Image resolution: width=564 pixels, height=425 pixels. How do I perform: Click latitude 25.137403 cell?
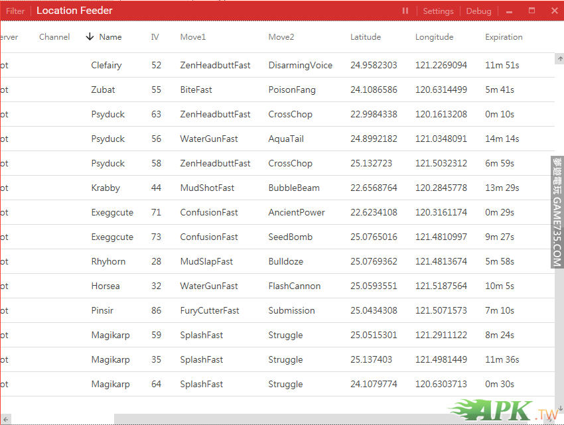coord(371,359)
